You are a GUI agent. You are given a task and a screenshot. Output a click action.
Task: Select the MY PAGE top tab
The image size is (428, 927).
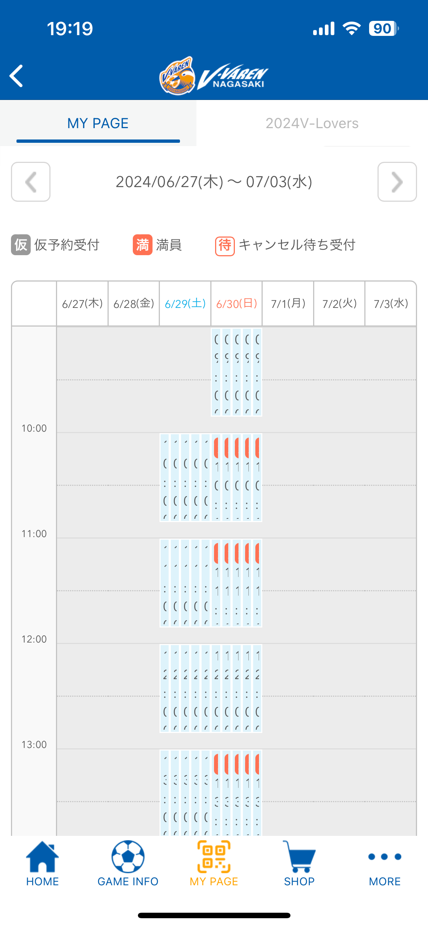(x=98, y=123)
